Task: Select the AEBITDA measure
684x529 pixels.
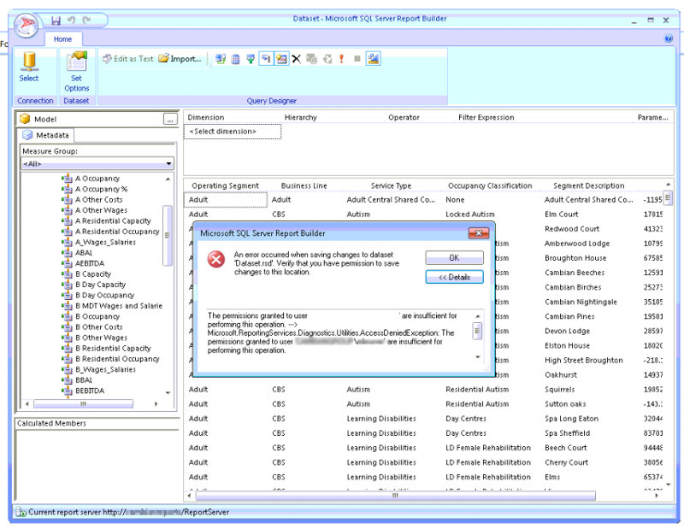Action: click(x=90, y=263)
